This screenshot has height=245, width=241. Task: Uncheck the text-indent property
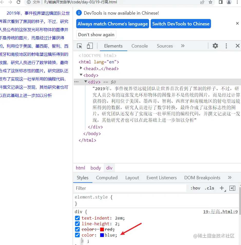coord(77,218)
